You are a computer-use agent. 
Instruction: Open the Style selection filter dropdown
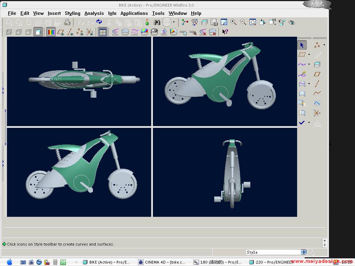(304, 252)
